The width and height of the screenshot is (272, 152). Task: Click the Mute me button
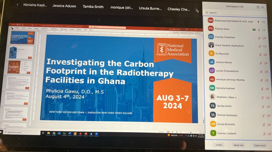(238, 145)
